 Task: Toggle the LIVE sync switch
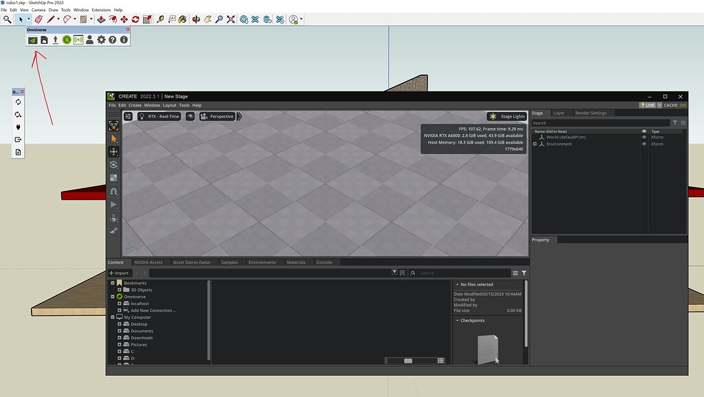click(x=650, y=105)
